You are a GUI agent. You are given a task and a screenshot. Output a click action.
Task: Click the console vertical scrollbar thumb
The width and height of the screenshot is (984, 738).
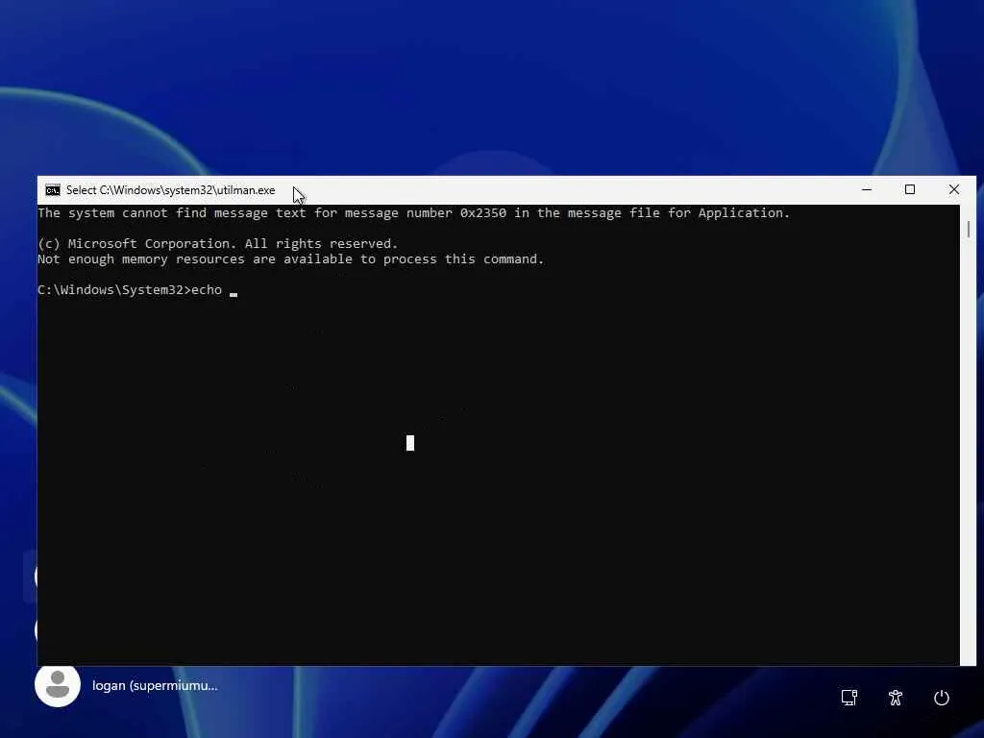pyautogui.click(x=969, y=229)
